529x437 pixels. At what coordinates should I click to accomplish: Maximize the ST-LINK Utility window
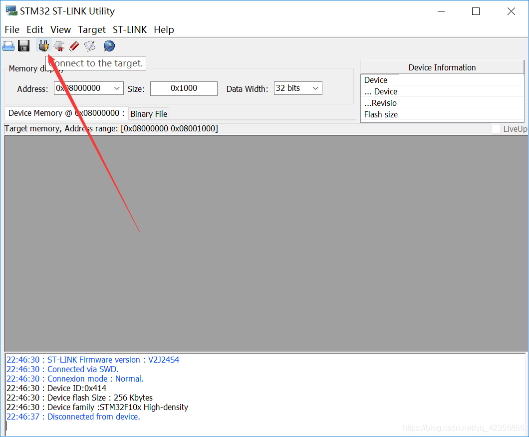pos(476,11)
